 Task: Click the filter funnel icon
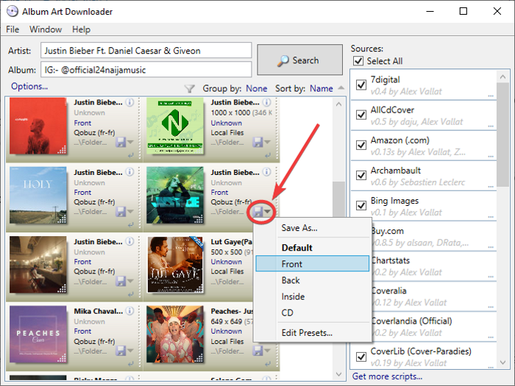[x=189, y=88]
